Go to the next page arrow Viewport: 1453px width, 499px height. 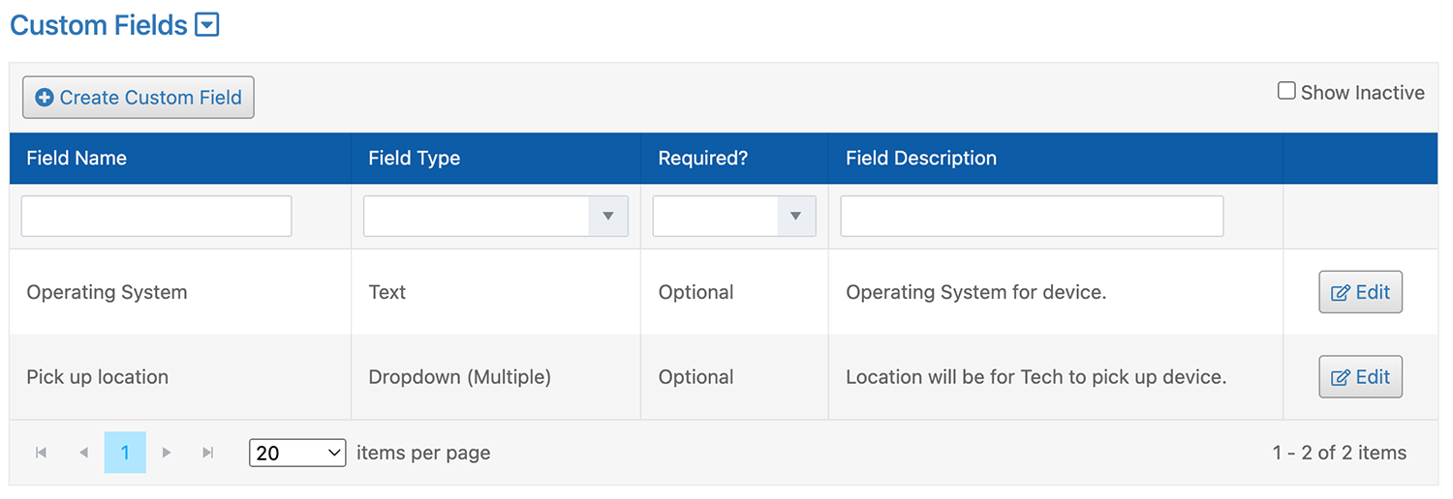(x=167, y=453)
